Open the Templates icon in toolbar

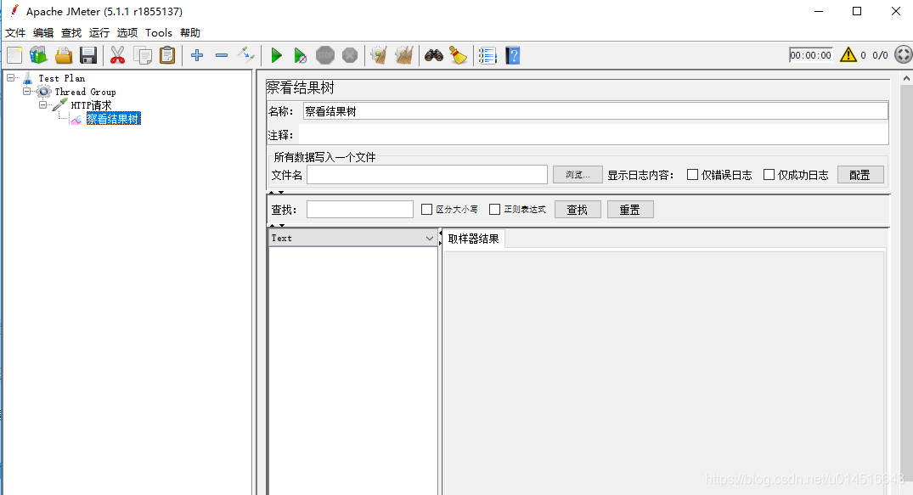38,55
